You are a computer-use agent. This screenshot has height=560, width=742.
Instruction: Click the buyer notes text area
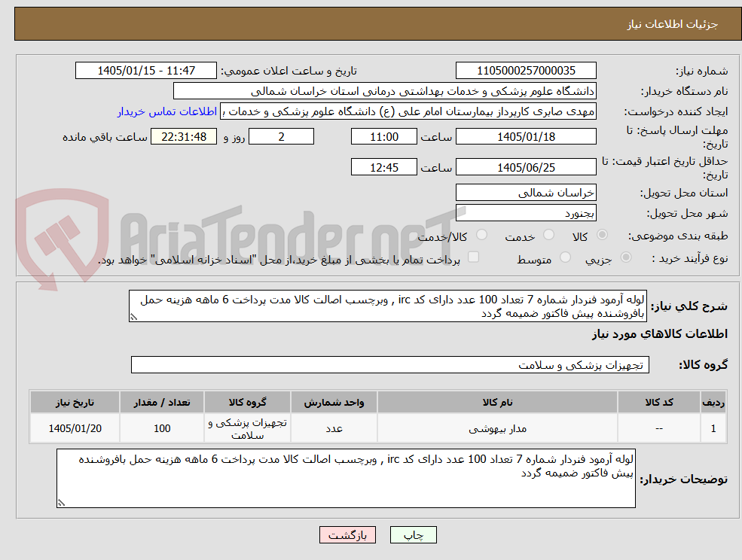coord(346,479)
